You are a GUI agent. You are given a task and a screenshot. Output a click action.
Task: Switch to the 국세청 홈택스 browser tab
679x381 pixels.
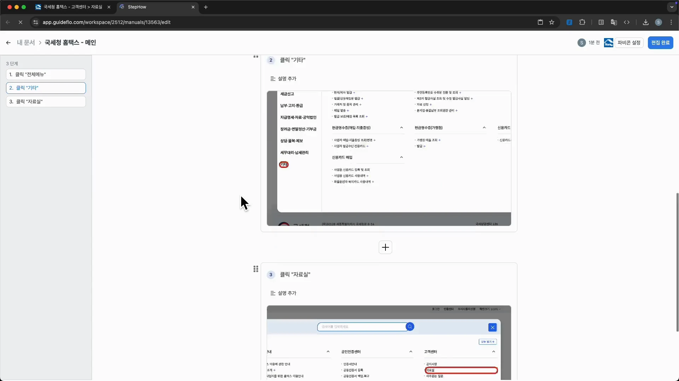pyautogui.click(x=74, y=7)
